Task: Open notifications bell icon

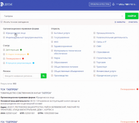Action: (x=113, y=4)
